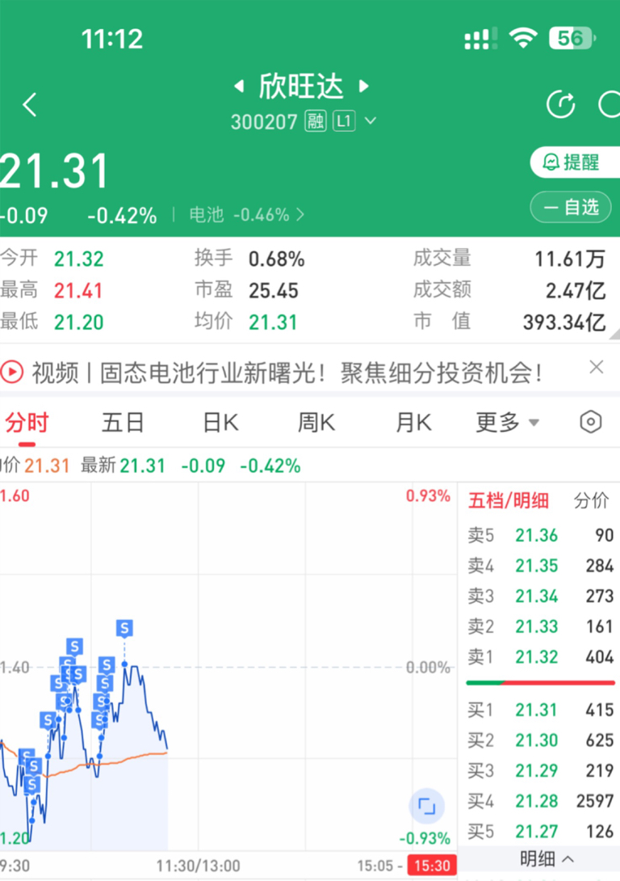Switch to the 分价 tab

point(591,500)
